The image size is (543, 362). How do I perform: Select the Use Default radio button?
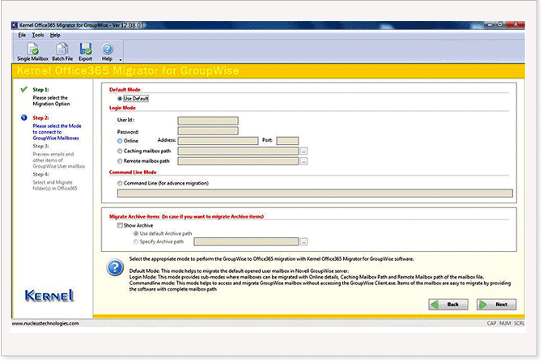pyautogui.click(x=120, y=99)
